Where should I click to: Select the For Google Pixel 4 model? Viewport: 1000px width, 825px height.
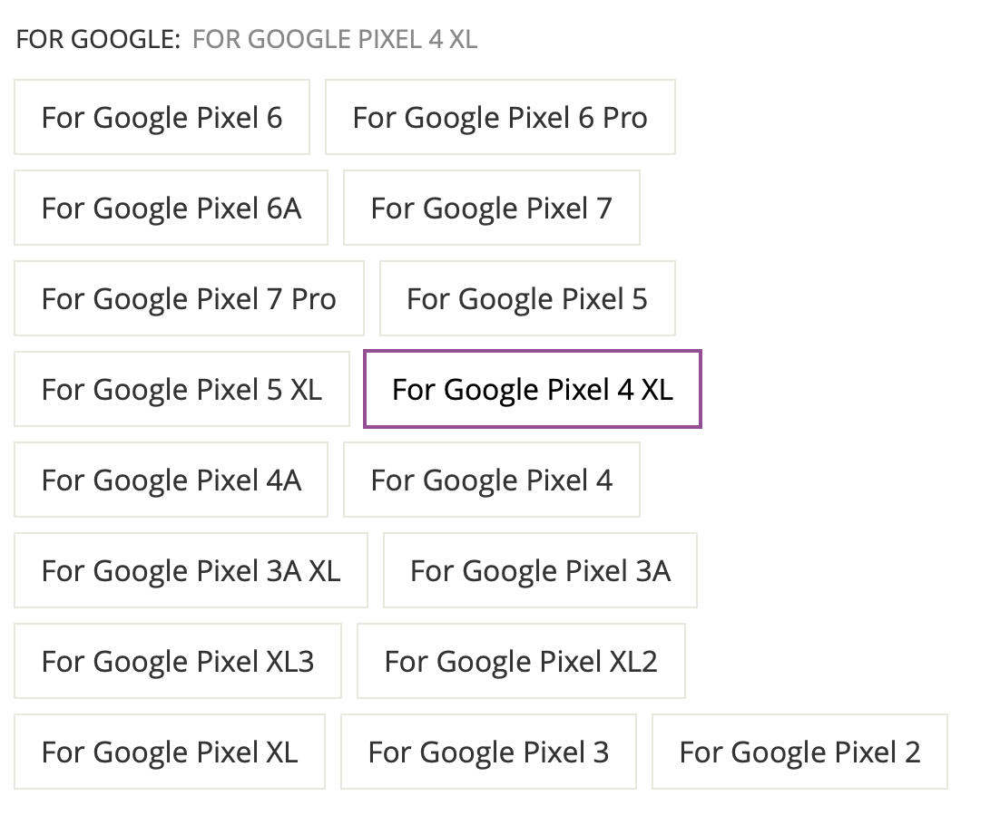491,480
